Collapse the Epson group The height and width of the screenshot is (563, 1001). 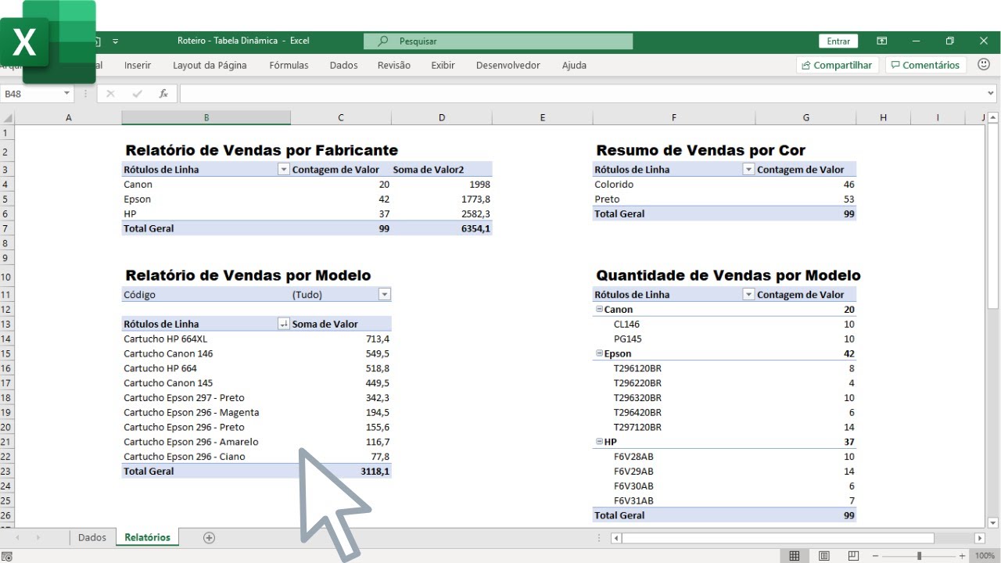click(600, 353)
